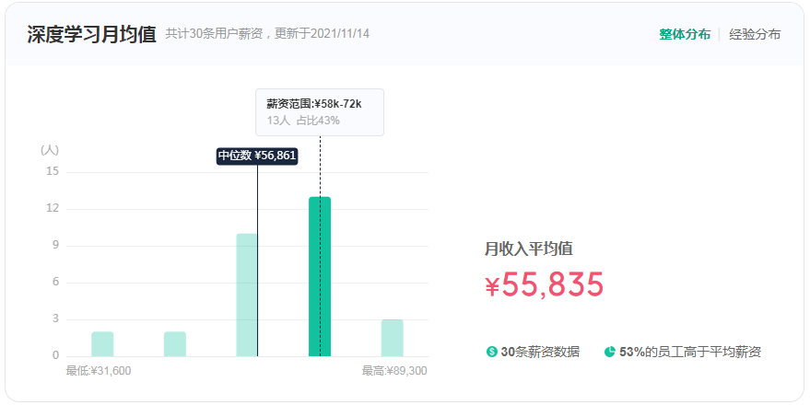This screenshot has width=810, height=405.
Task: Click the 10-person bar beside the median line
Action: coord(247,295)
